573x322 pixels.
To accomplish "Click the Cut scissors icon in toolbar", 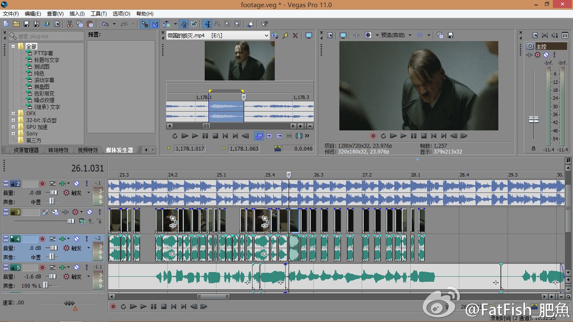I will (x=70, y=24).
